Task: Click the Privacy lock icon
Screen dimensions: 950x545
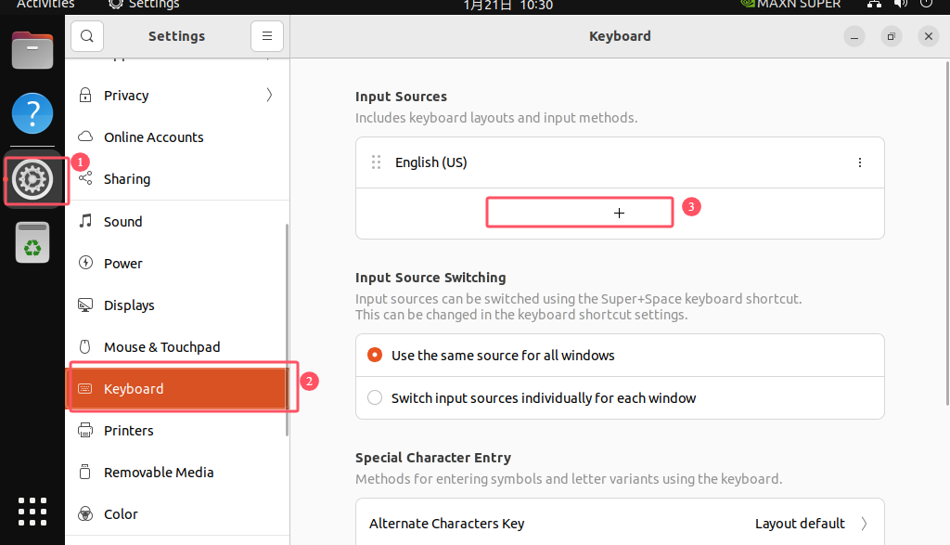Action: [85, 96]
